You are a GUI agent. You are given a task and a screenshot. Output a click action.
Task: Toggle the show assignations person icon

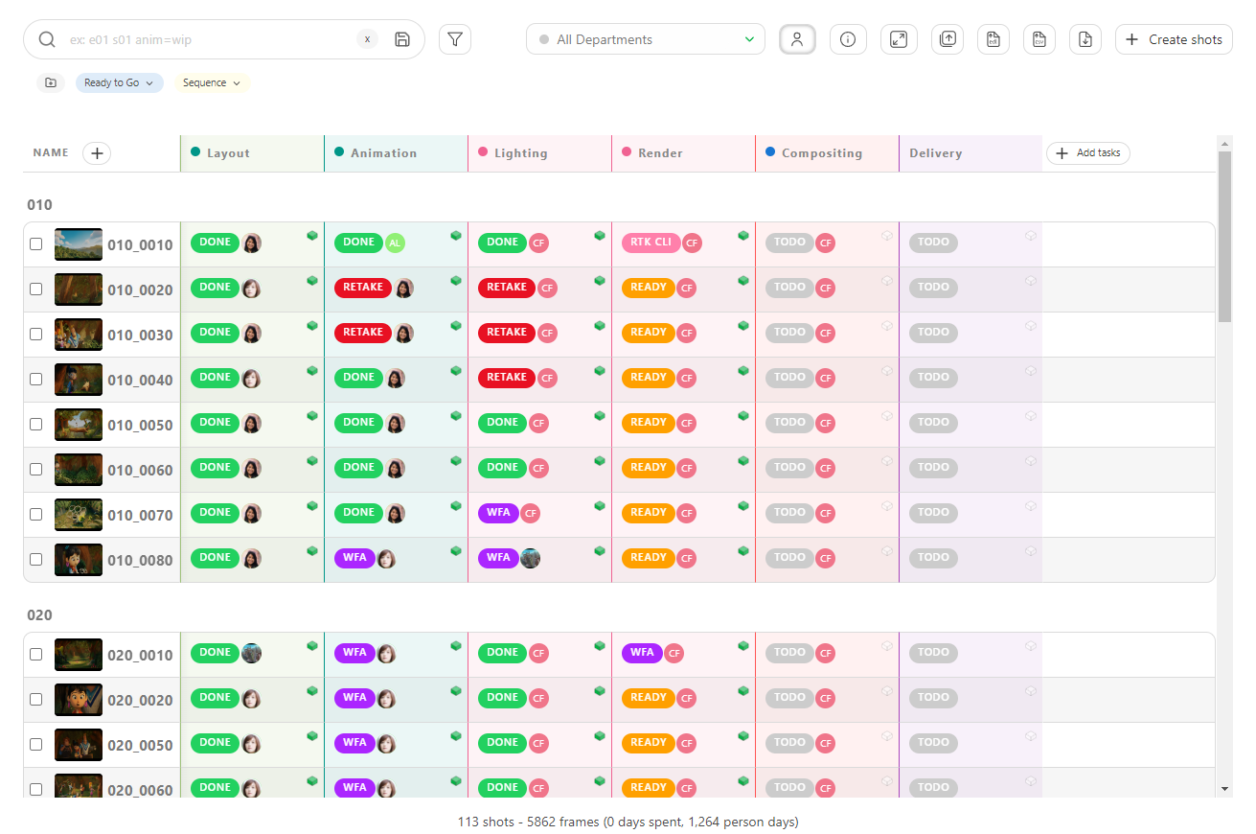tap(797, 39)
